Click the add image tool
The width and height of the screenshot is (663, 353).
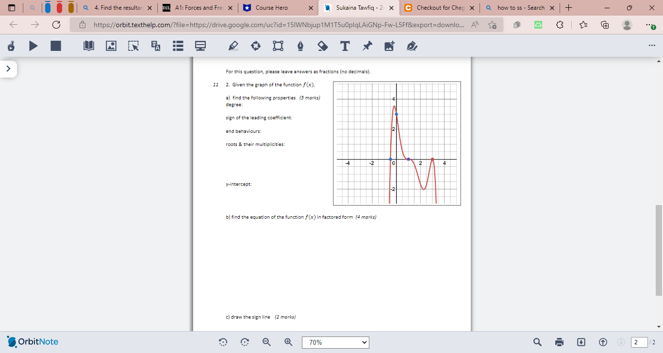point(390,46)
